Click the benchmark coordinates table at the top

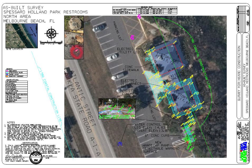pos(145,11)
